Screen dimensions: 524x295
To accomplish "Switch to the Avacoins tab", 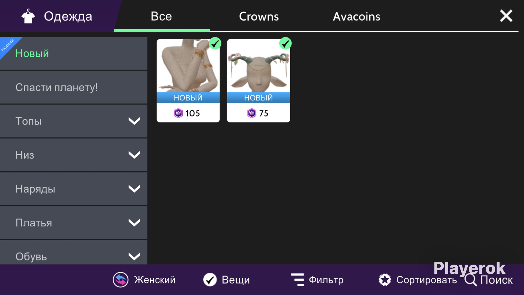I will 357,17.
